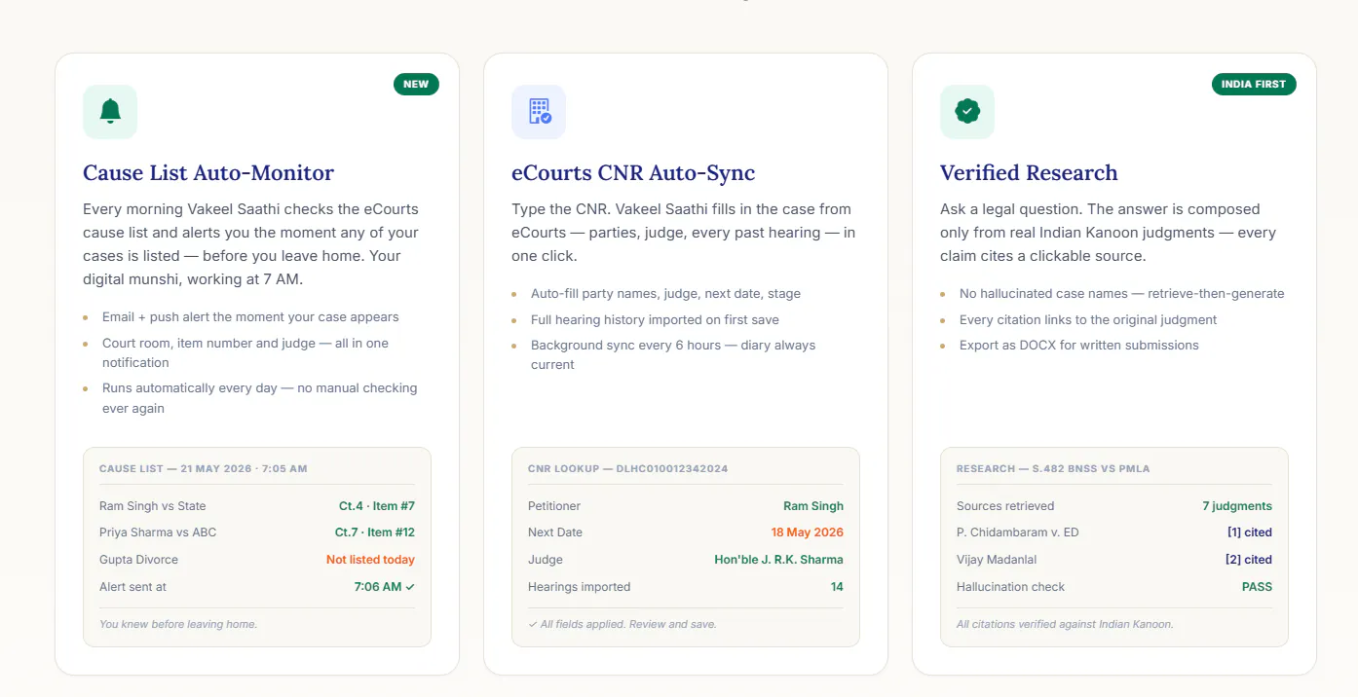
Task: Click 'Auto-fill party names' bullet
Action: [x=665, y=294]
